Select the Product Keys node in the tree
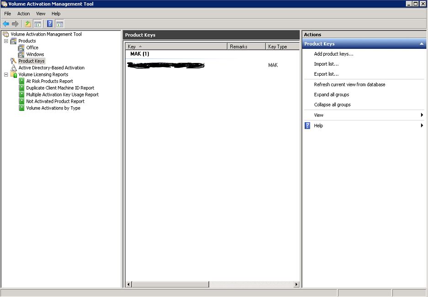This screenshot has width=428, height=297. click(x=32, y=61)
